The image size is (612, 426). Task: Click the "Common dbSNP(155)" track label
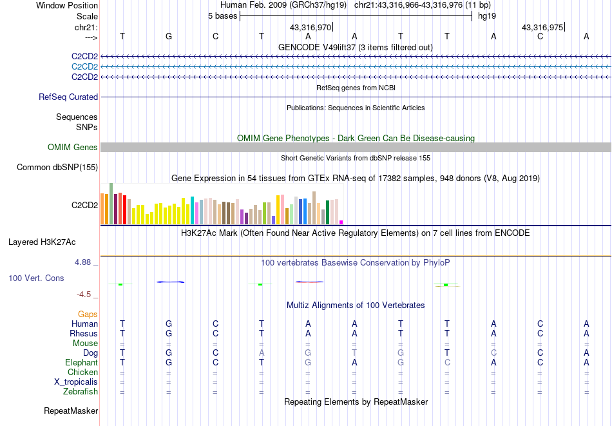pos(57,167)
